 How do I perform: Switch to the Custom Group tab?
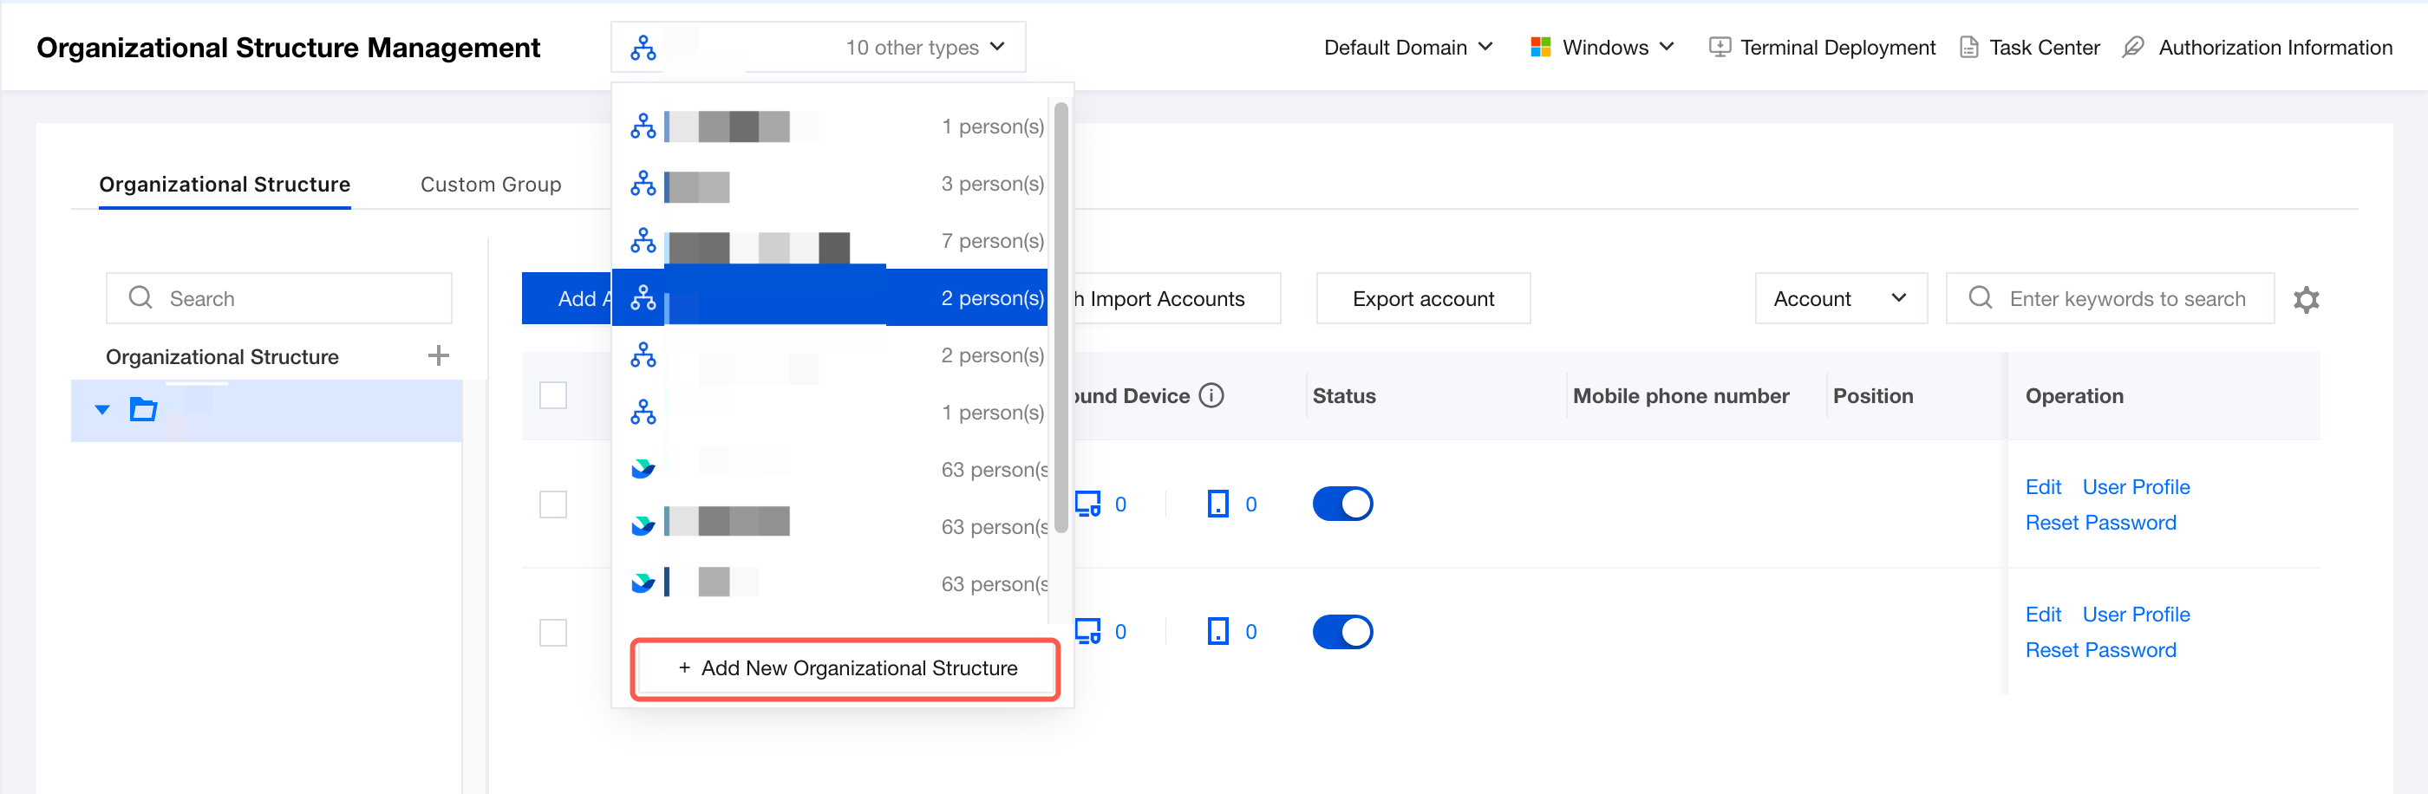coord(490,185)
